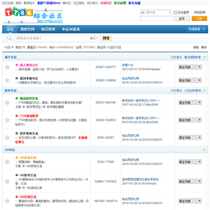Click the TT86 综合社区 logo
Viewport: 210px width, 210px height.
click(x=33, y=15)
